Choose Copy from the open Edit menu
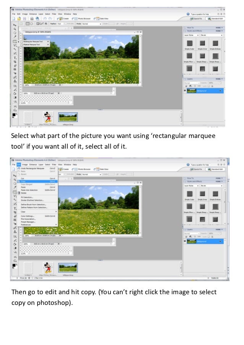Screen dimensions: 244x345 pyautogui.click(x=38, y=181)
